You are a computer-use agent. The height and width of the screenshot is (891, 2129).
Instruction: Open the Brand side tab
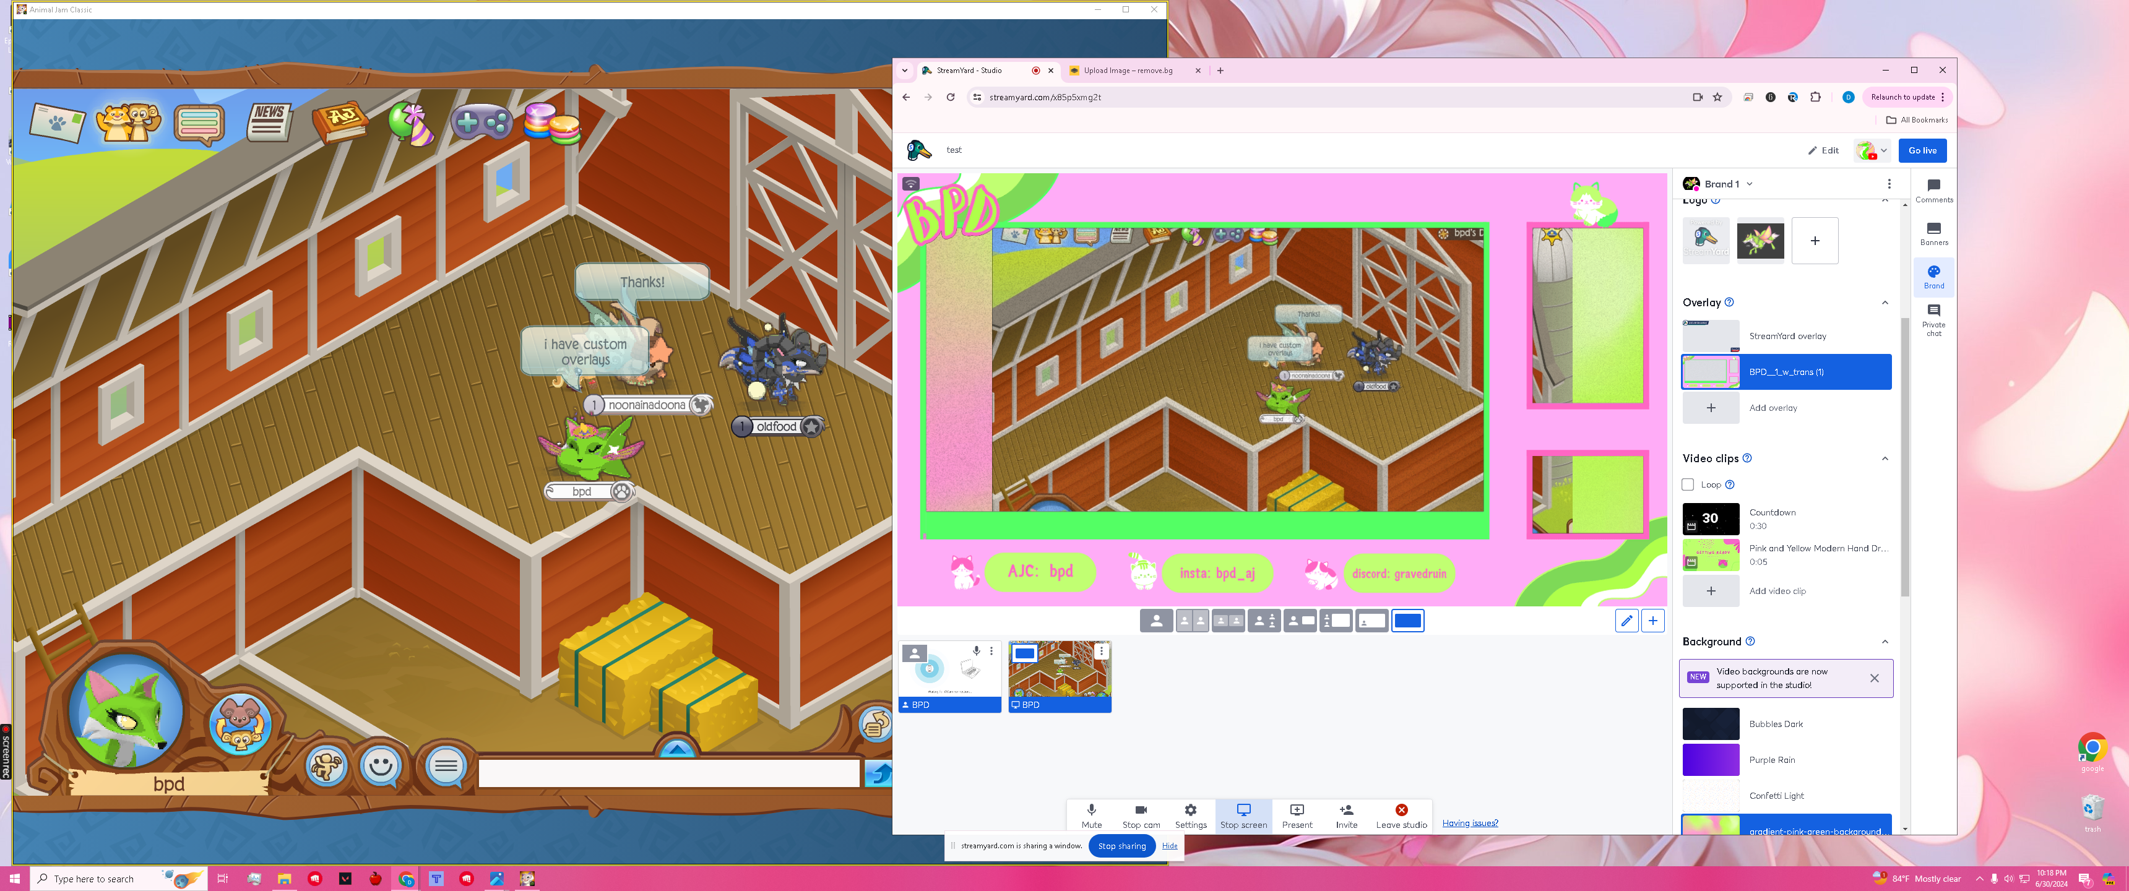pyautogui.click(x=1933, y=277)
